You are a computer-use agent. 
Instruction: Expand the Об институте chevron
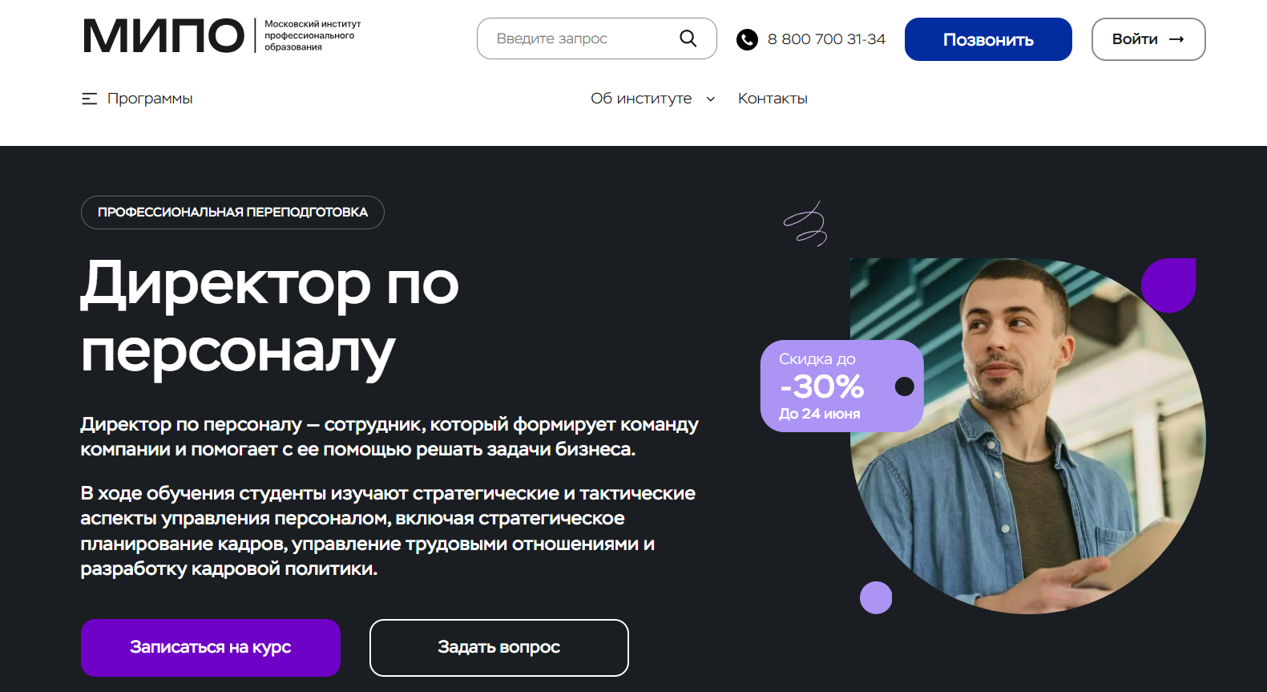point(710,99)
